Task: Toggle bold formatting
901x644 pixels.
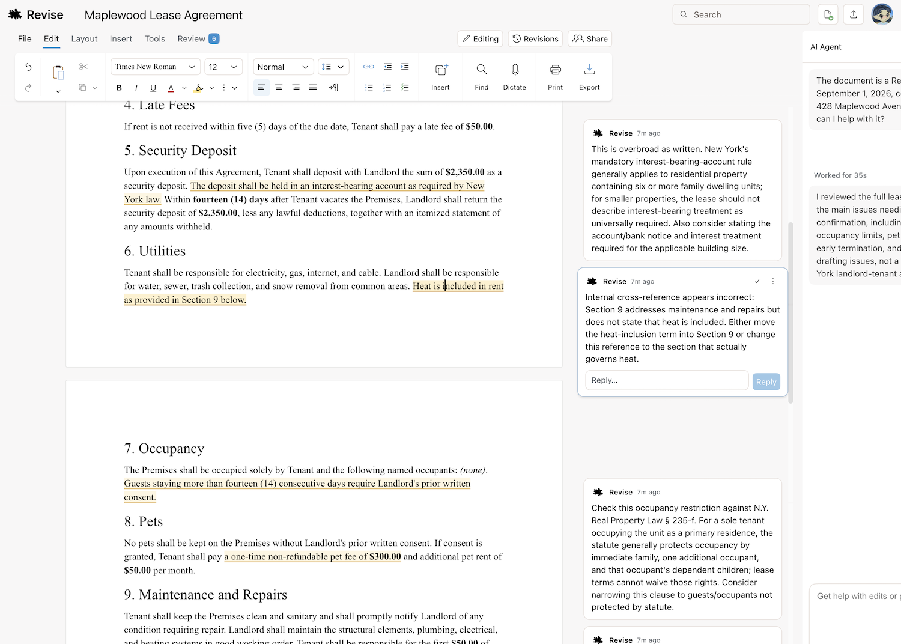Action: pyautogui.click(x=119, y=88)
